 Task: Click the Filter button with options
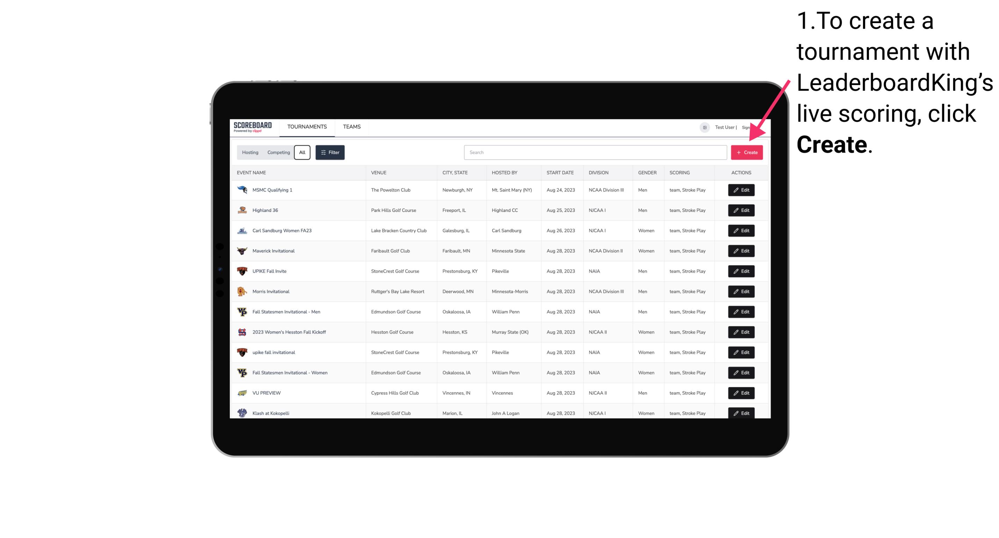(x=330, y=153)
